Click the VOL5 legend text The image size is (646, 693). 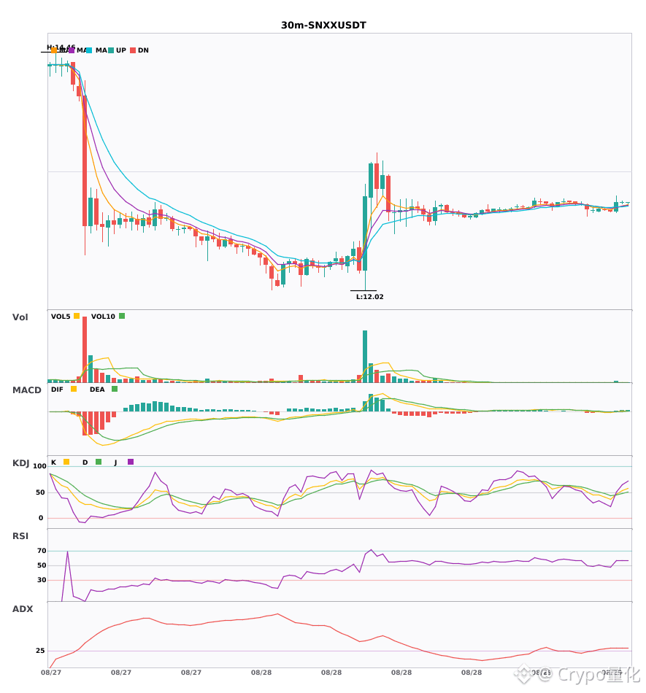(61, 317)
